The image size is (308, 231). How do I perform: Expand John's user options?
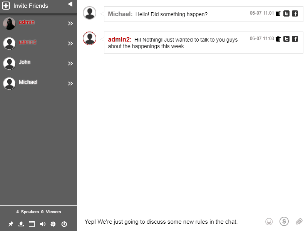[70, 63]
